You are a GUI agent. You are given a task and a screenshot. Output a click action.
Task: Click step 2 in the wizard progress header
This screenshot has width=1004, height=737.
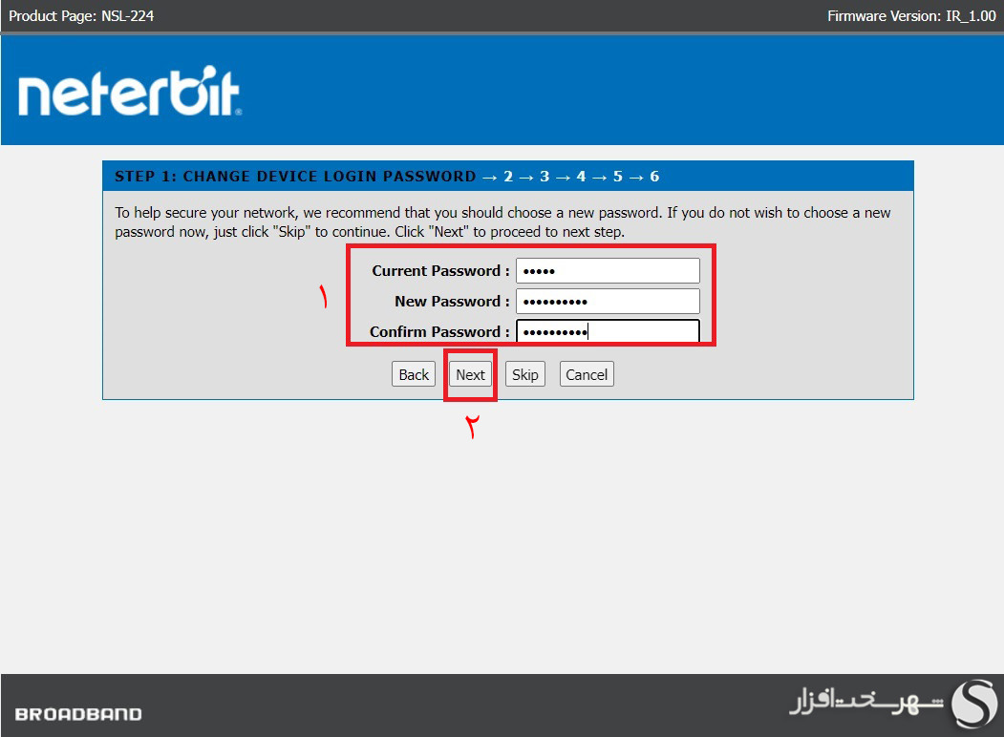[507, 176]
